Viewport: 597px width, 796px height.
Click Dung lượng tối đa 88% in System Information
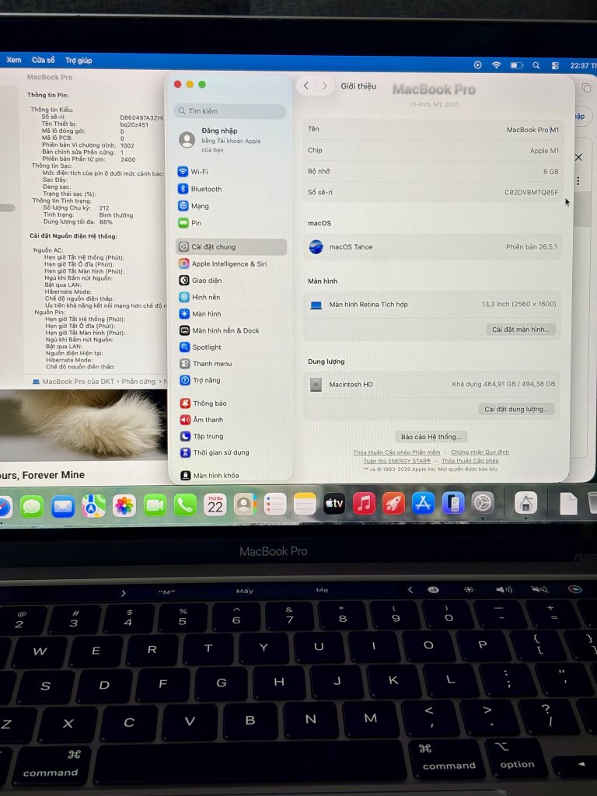click(79, 222)
